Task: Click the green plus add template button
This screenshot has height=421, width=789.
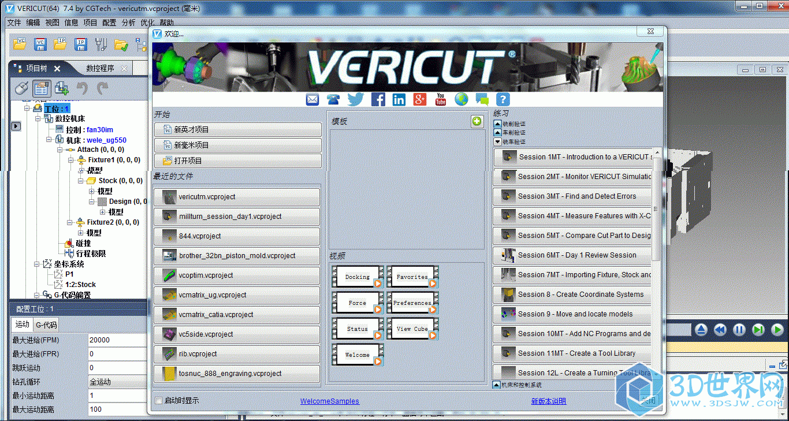Action: [477, 121]
